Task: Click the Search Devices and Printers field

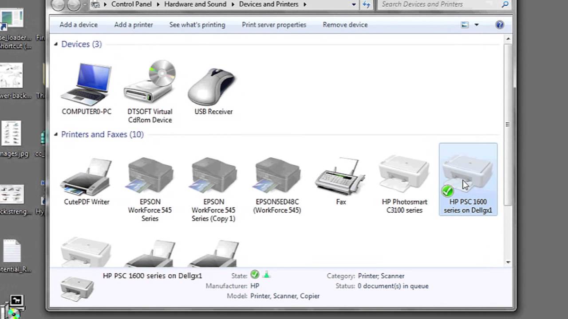Action: coord(439,4)
